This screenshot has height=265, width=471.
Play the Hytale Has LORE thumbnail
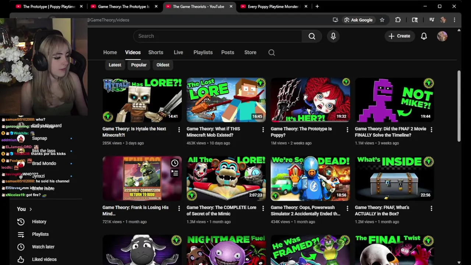pos(142,100)
